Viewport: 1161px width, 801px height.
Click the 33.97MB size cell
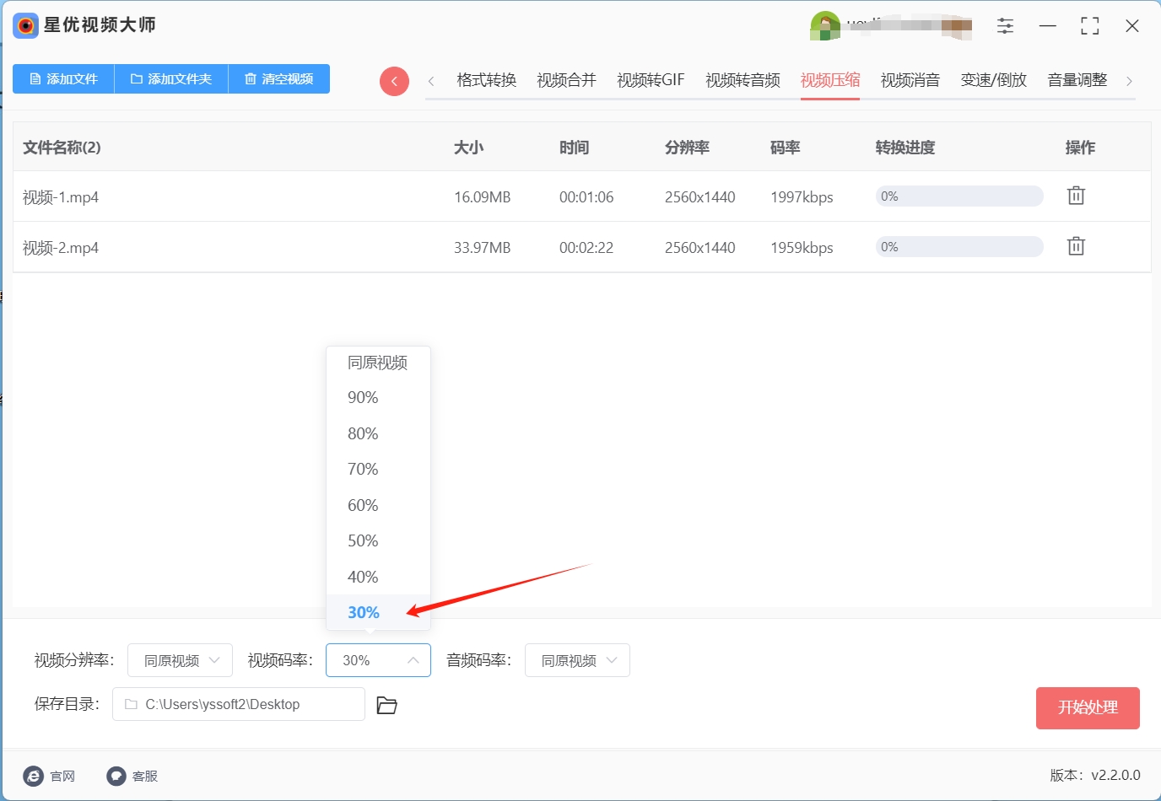click(x=482, y=248)
